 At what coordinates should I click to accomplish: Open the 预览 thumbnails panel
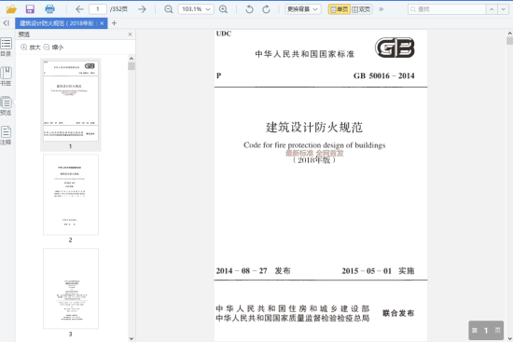(6, 106)
